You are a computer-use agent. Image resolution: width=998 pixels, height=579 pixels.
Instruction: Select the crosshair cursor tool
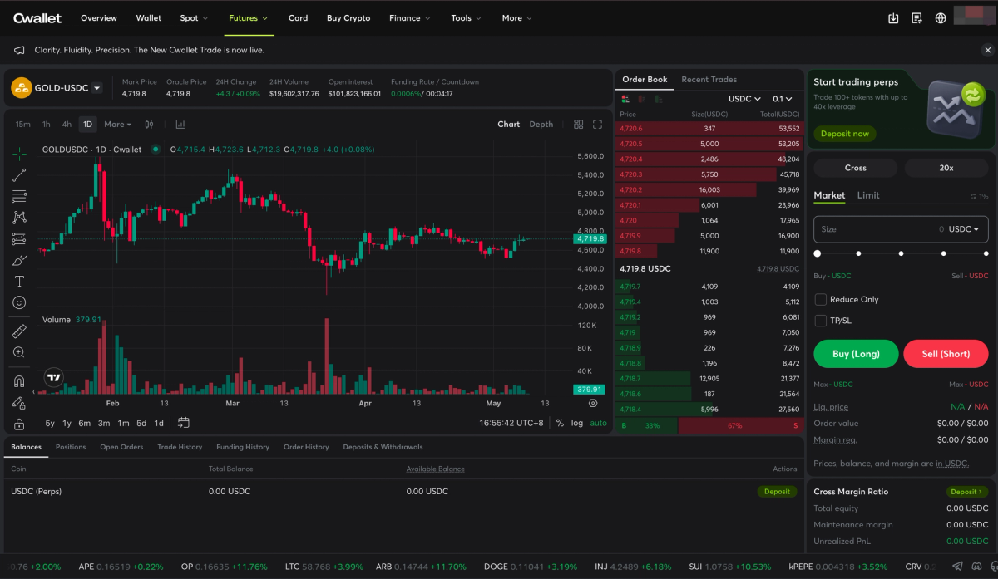[19, 153]
